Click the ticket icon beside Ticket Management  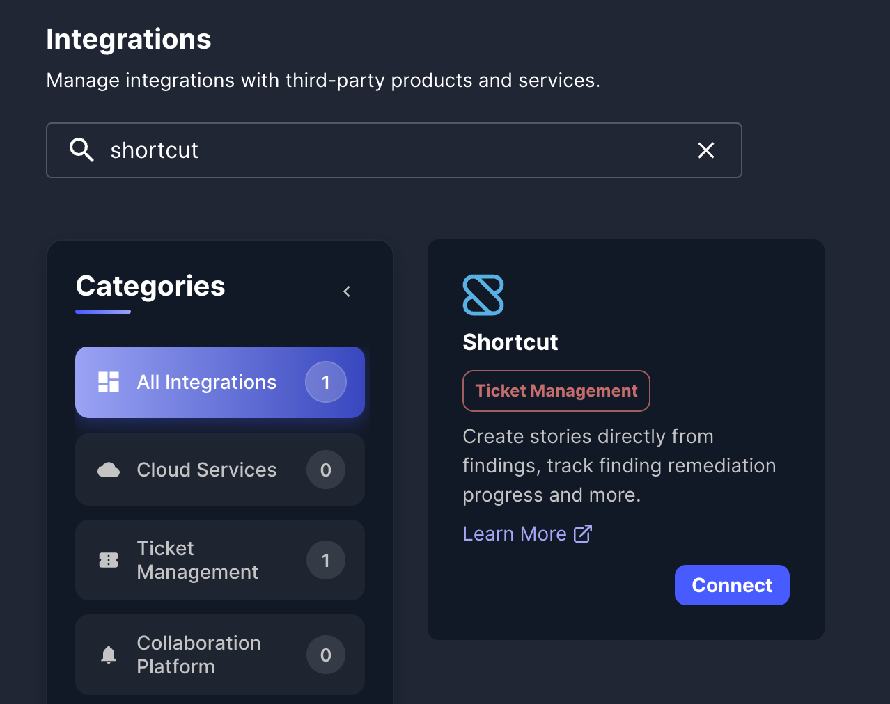(x=109, y=560)
